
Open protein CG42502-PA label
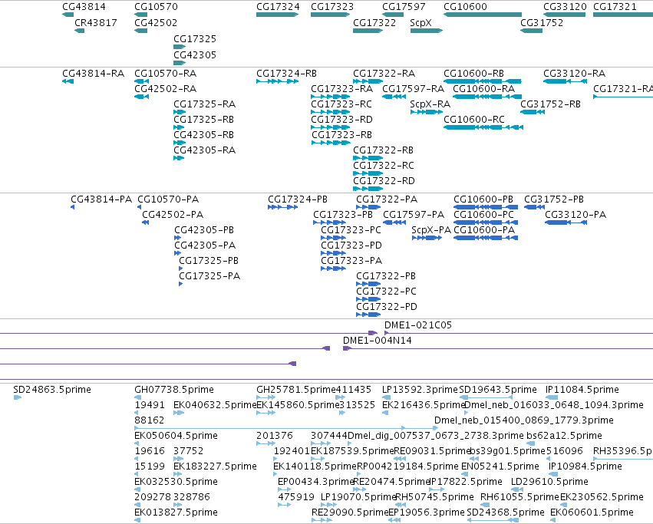[x=173, y=215]
